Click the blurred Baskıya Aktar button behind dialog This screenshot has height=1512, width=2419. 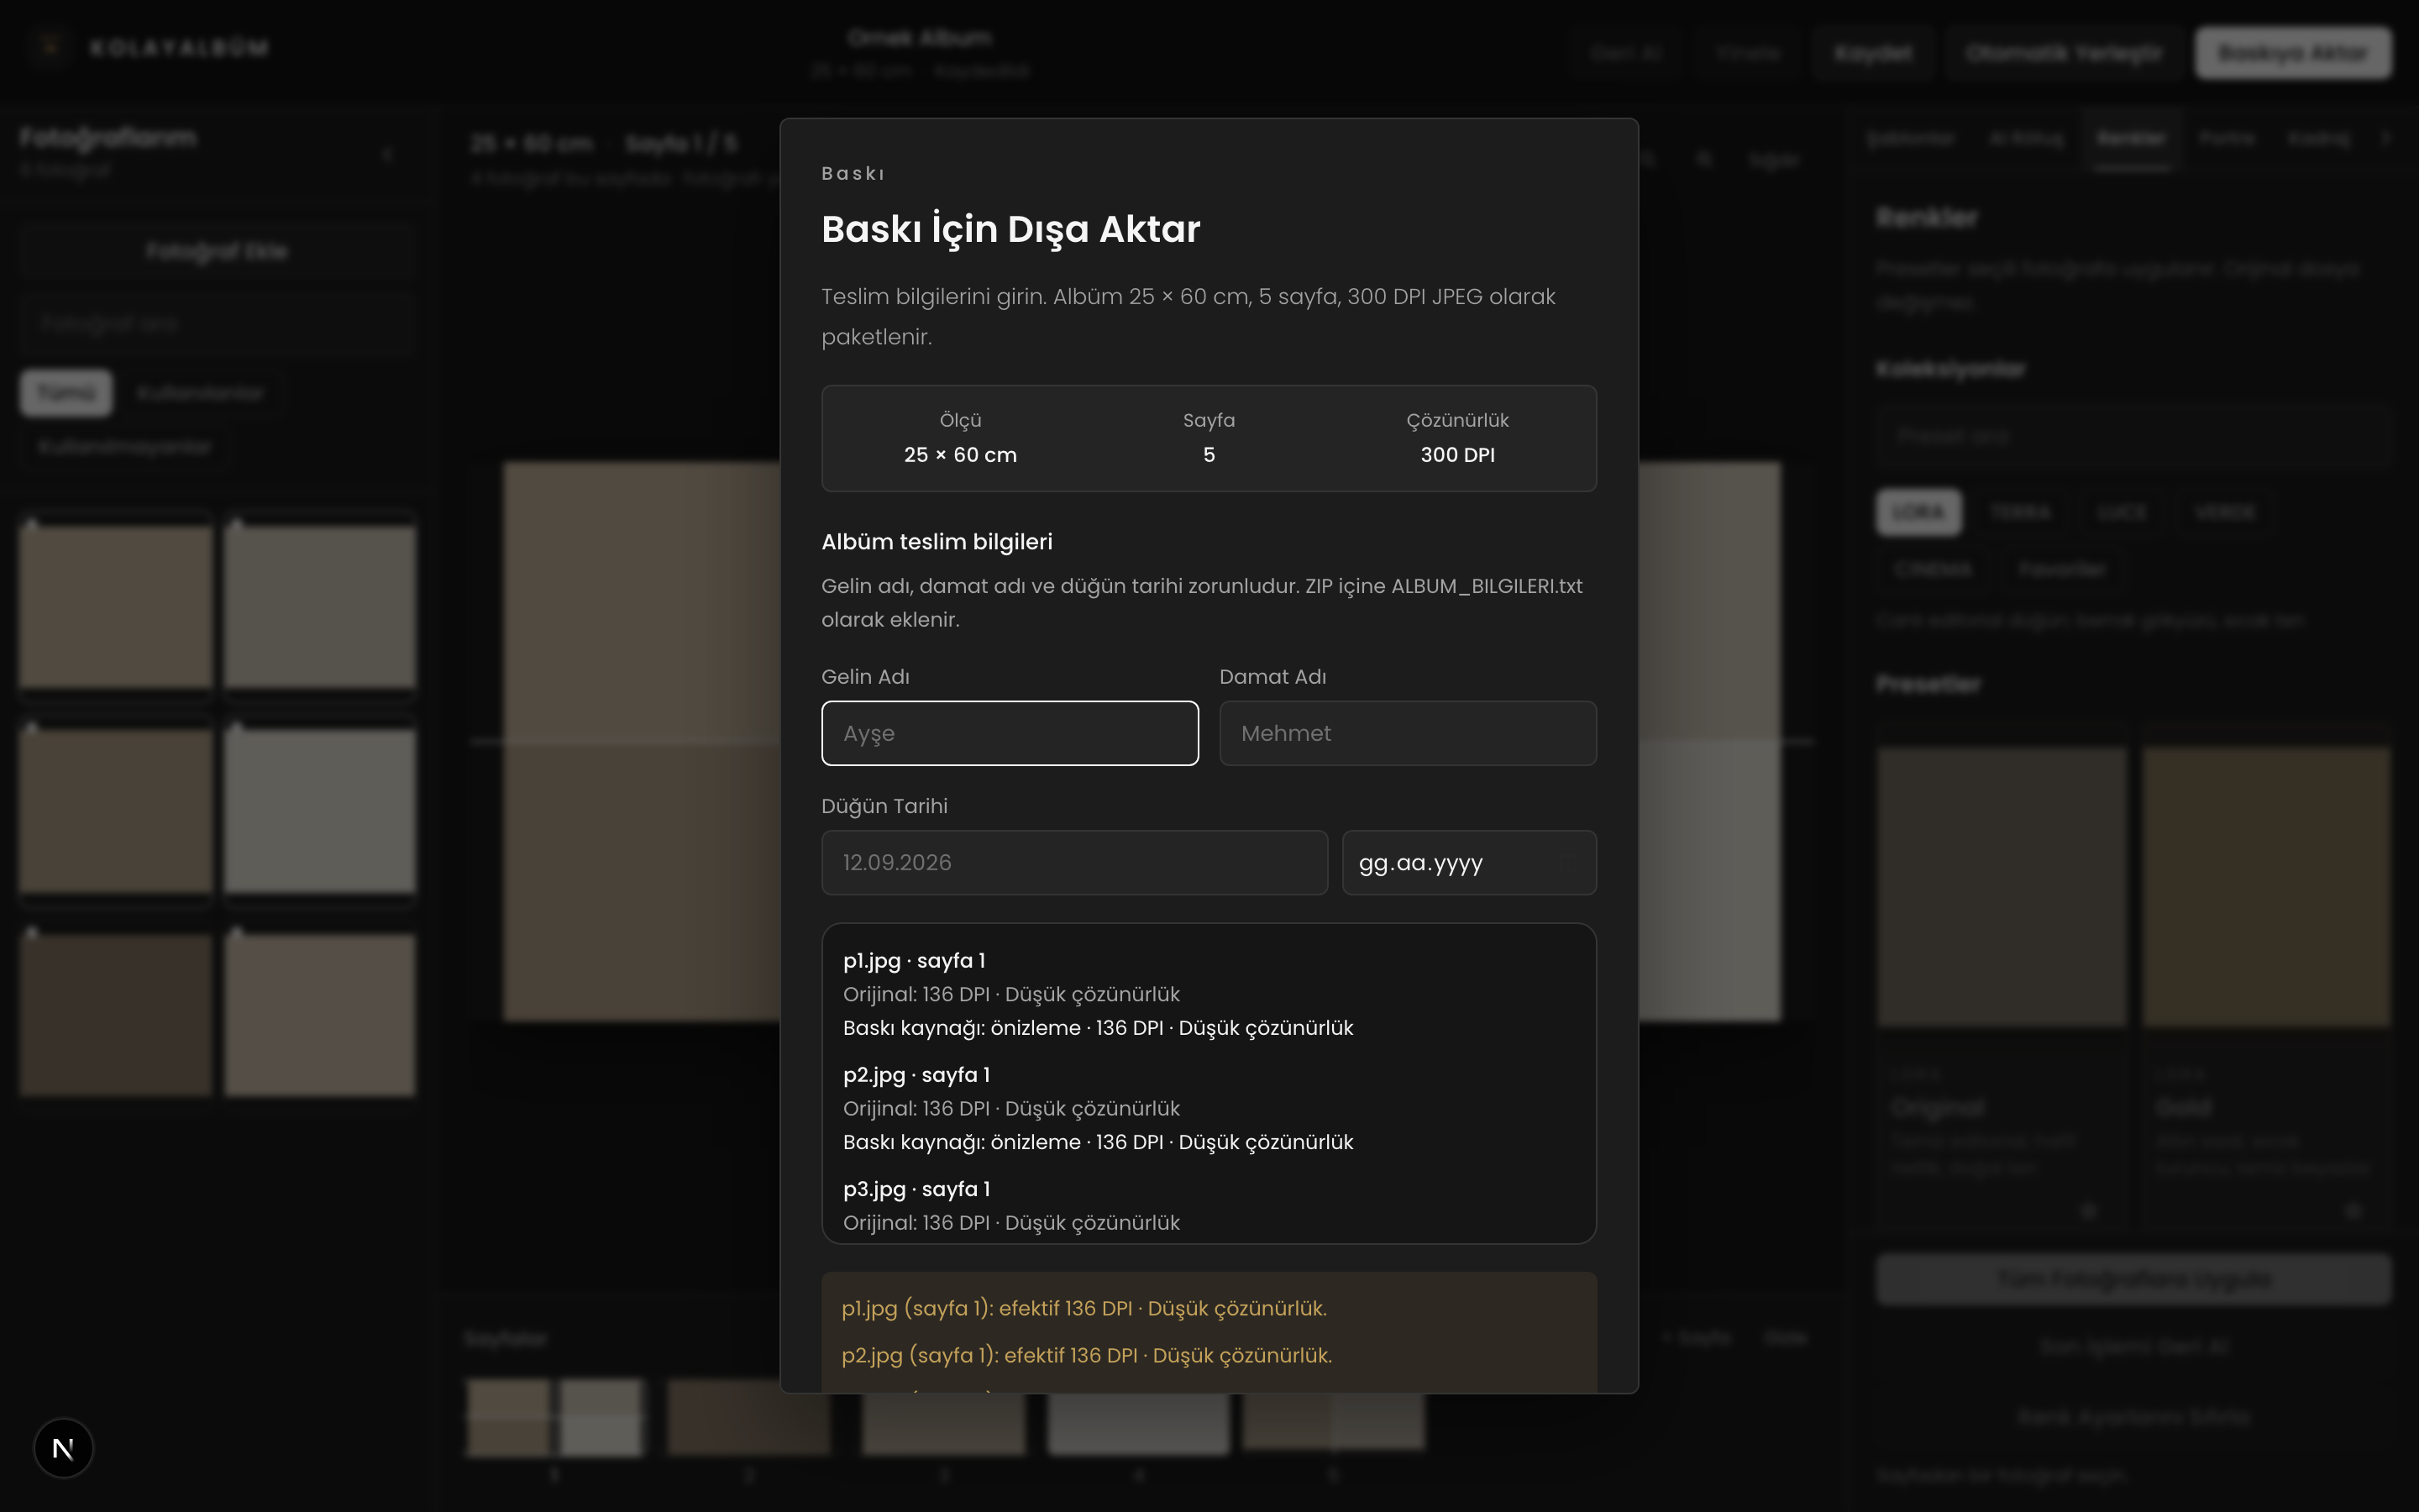pyautogui.click(x=2293, y=52)
